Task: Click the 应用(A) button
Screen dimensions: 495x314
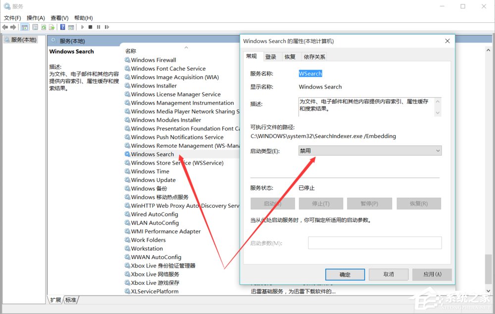Action: [432, 274]
